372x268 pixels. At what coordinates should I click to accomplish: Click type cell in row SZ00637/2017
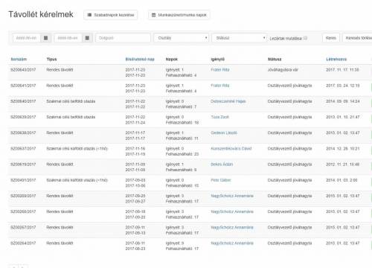77,148
